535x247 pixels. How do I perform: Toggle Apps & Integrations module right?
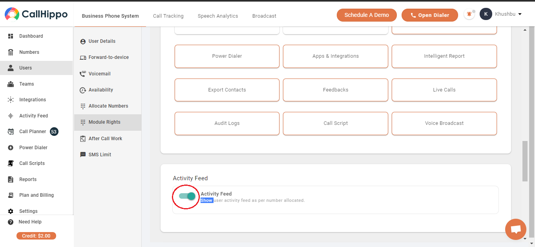click(336, 56)
